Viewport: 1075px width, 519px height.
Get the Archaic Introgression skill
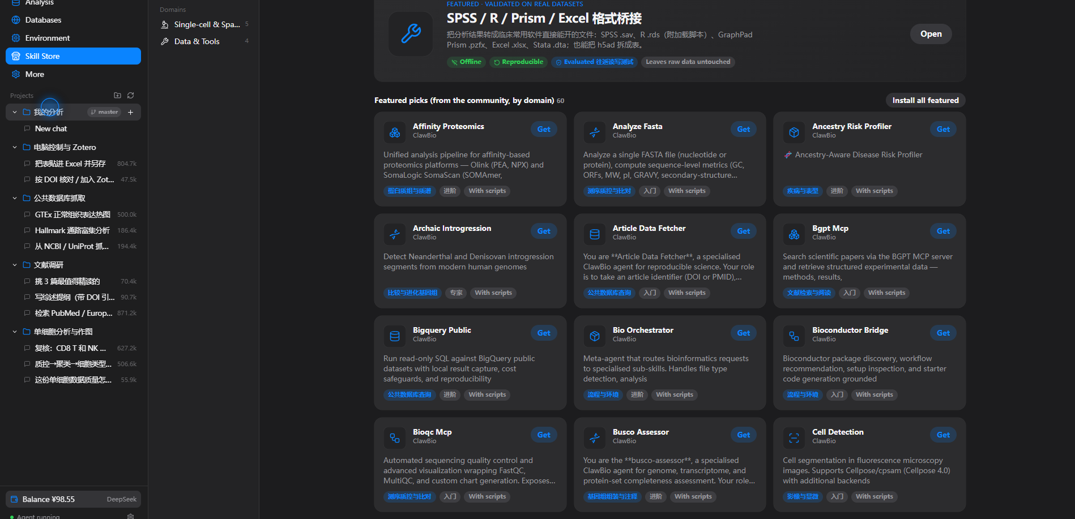point(544,231)
